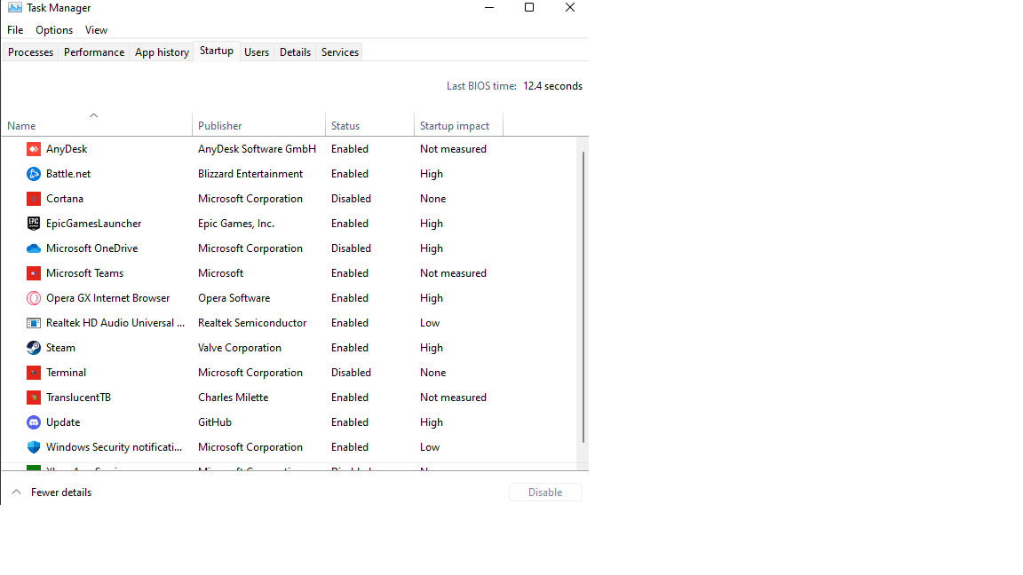Image resolution: width=1023 pixels, height=575 pixels.
Task: Click the Windows Security shield icon
Action: 33,447
